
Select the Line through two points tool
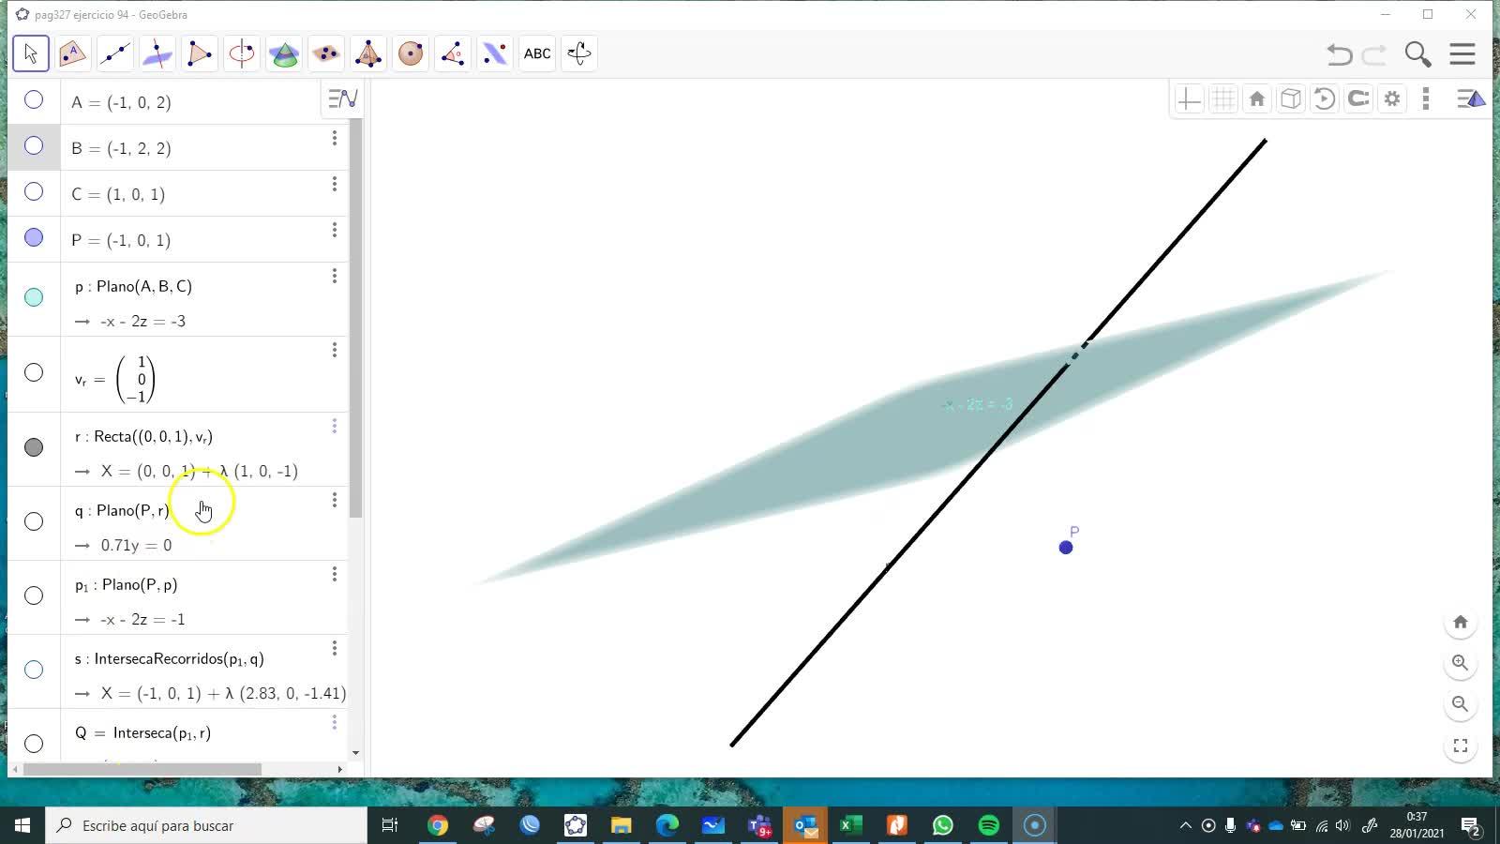click(115, 53)
